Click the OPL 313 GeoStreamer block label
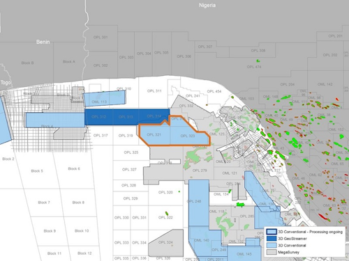Screen dimensions: 349x261 click(x=126, y=117)
